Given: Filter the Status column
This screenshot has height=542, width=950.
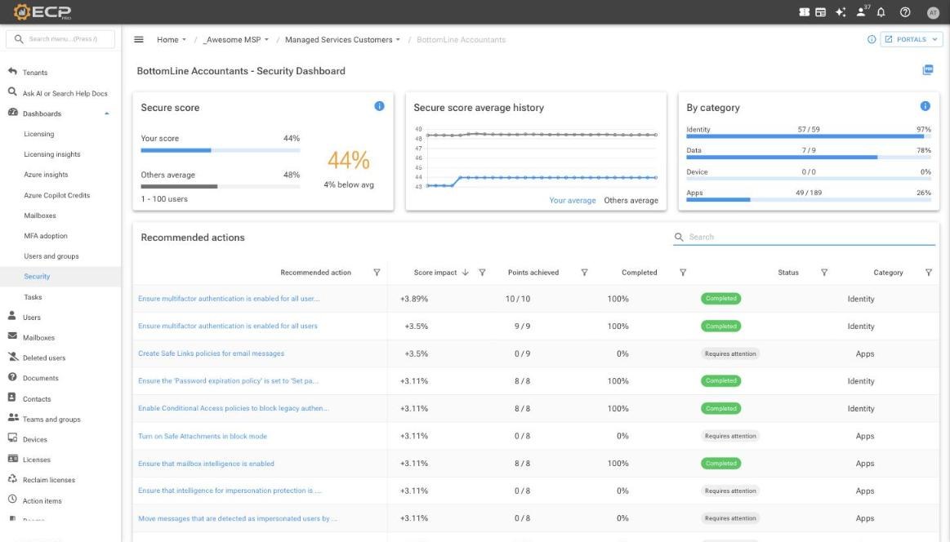Looking at the screenshot, I should (824, 273).
